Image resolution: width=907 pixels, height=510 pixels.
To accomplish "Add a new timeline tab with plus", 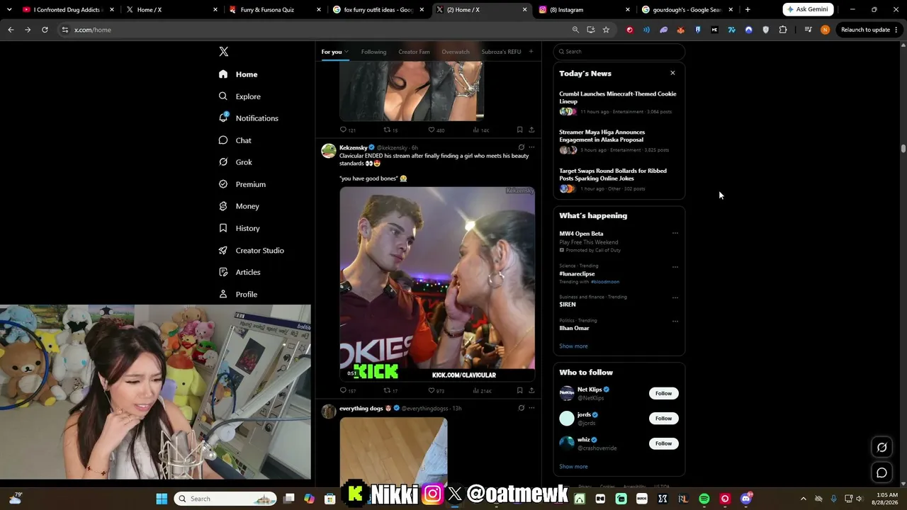I will (x=531, y=51).
